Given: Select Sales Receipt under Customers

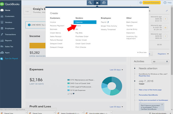Looking at the screenshot, I should [x=56, y=36].
